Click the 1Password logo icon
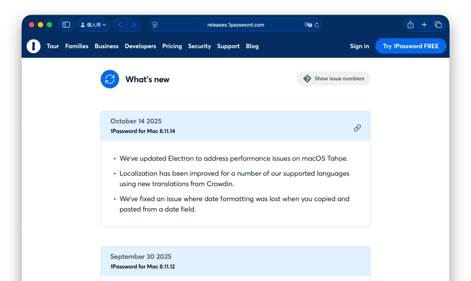The image size is (471, 281). [33, 46]
